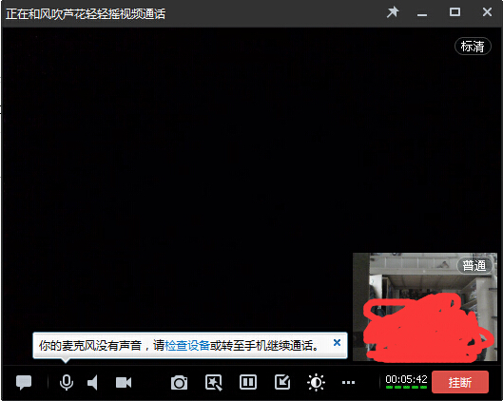The image size is (503, 401).
Task: Check the green network signal bars
Action: click(x=406, y=387)
